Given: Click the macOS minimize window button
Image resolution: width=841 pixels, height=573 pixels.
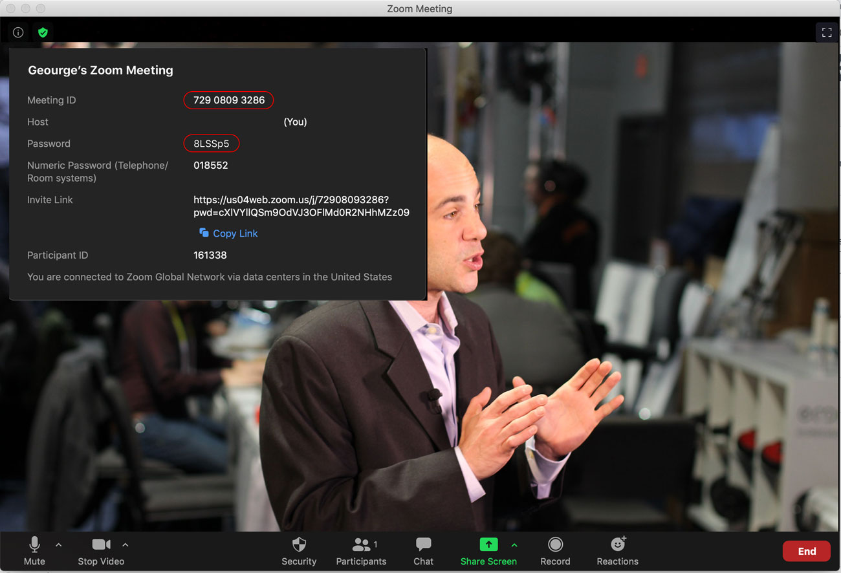Looking at the screenshot, I should tap(26, 8).
